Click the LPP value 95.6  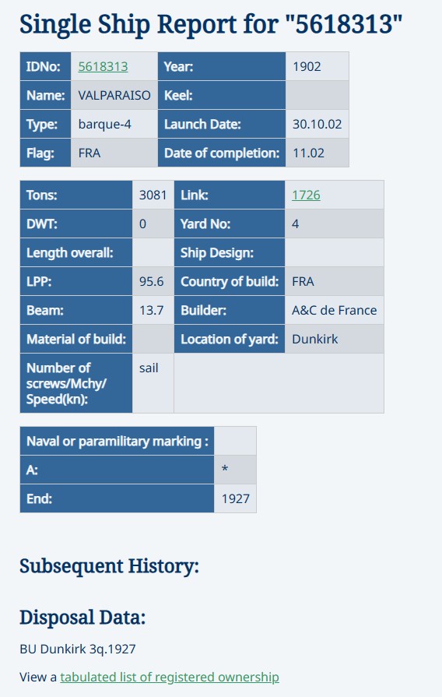[x=153, y=281]
